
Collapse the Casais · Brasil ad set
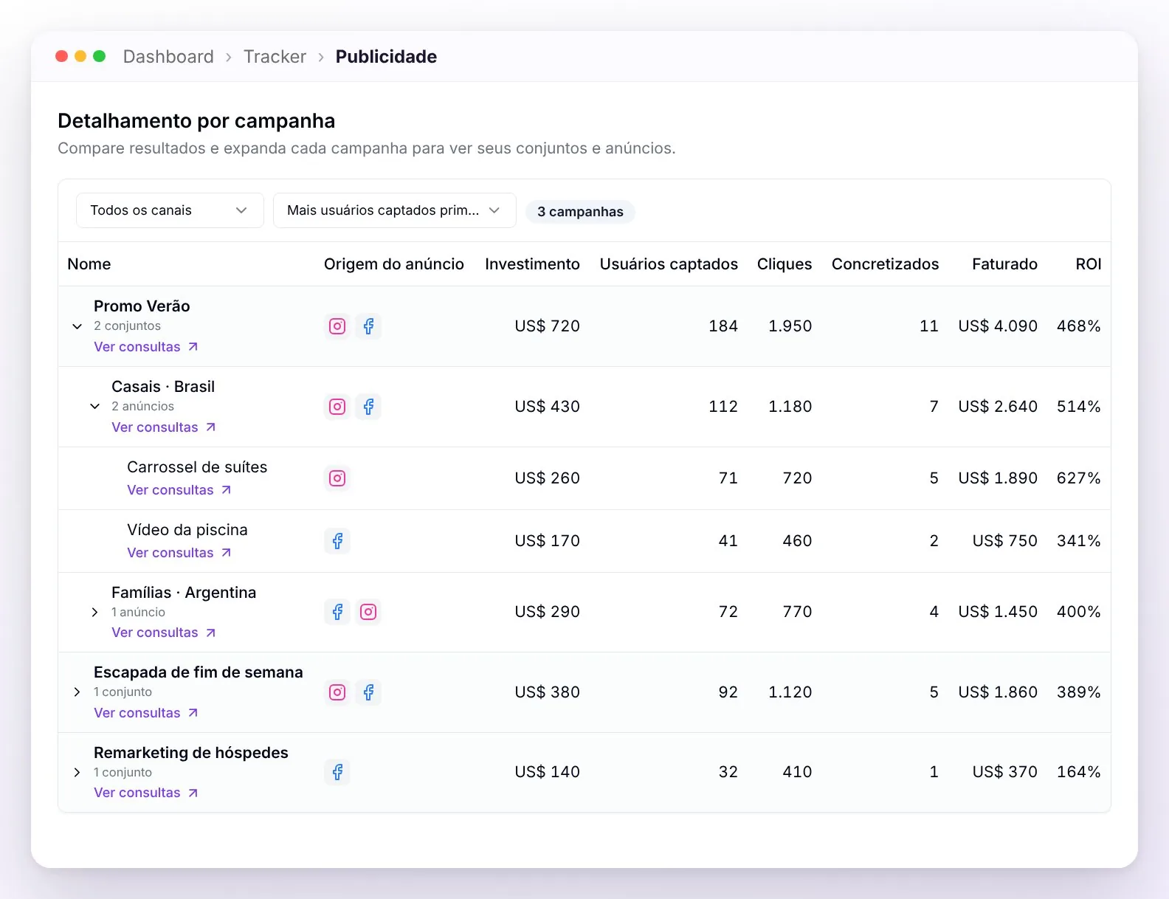[x=94, y=407]
